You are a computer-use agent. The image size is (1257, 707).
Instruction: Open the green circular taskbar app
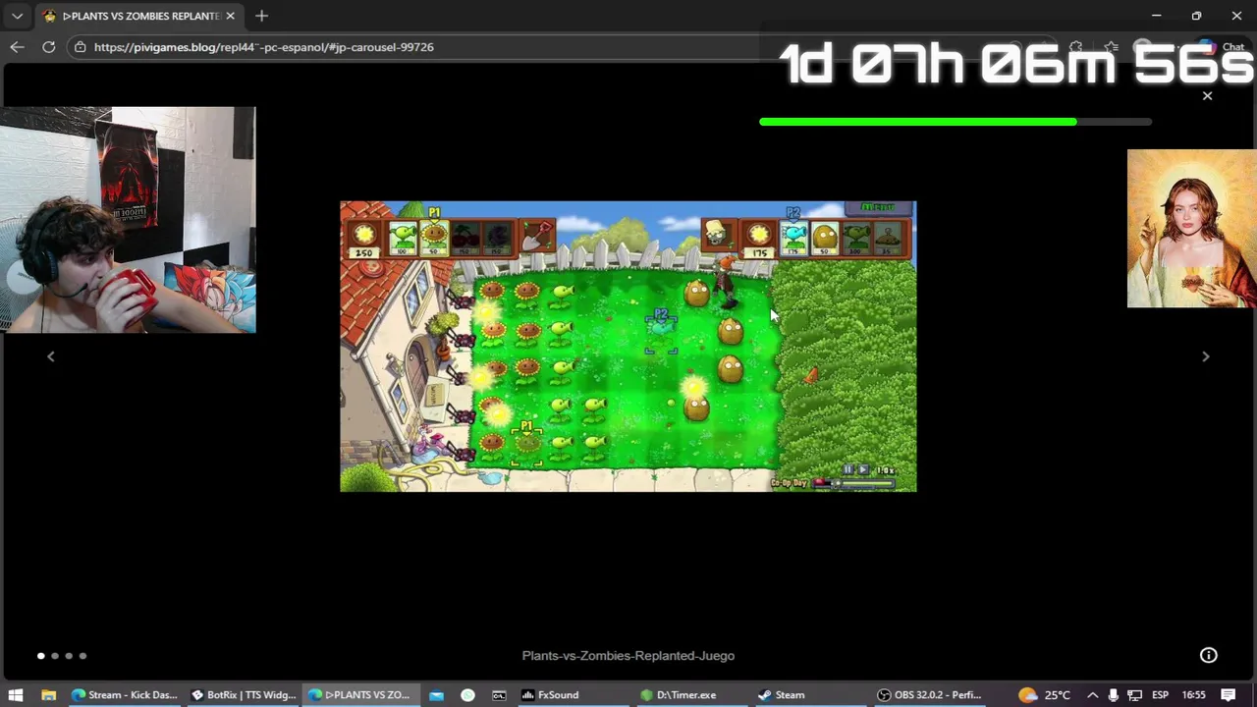click(467, 694)
